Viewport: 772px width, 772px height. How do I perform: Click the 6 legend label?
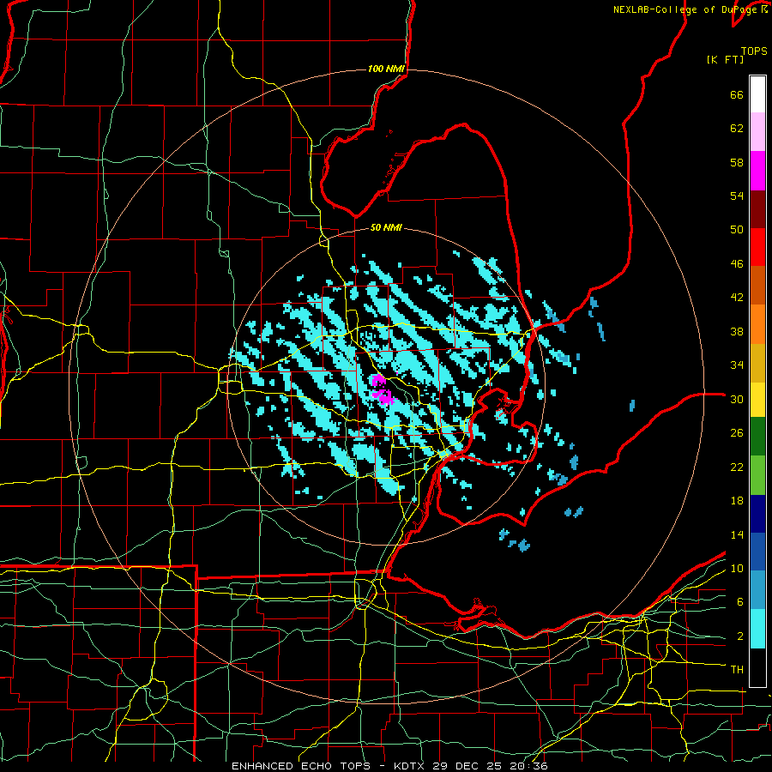(x=740, y=602)
